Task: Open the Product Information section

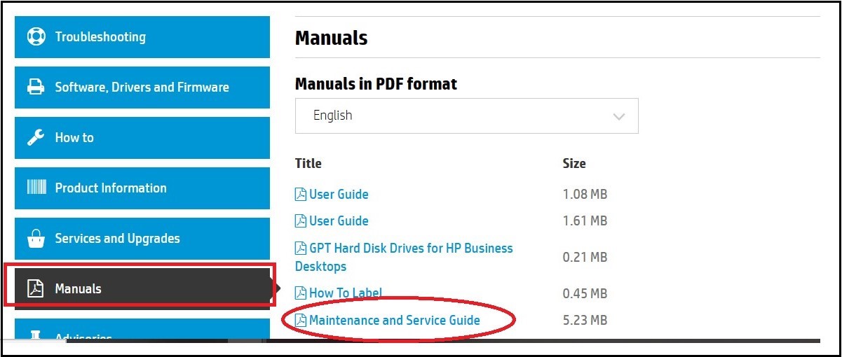Action: 111,188
